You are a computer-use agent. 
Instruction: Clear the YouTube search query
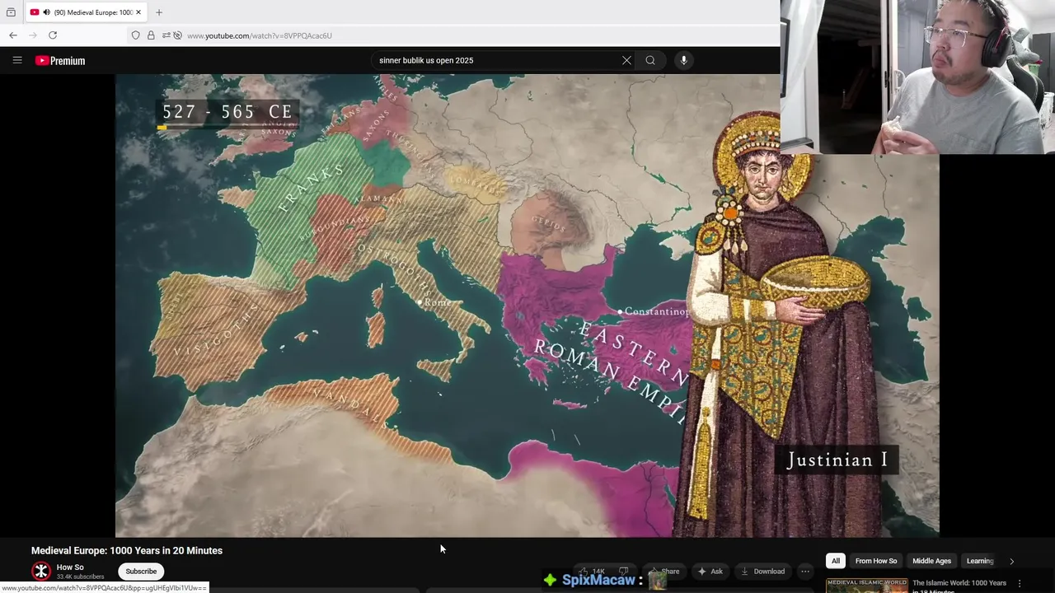pyautogui.click(x=626, y=60)
